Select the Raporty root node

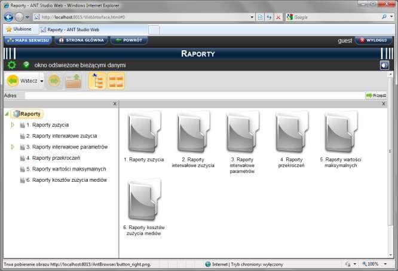tap(27, 114)
